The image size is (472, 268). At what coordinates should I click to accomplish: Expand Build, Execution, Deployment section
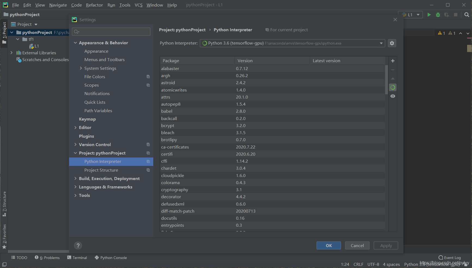75,178
